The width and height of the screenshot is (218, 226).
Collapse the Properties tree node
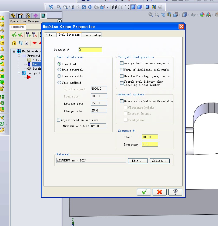pos(19,56)
